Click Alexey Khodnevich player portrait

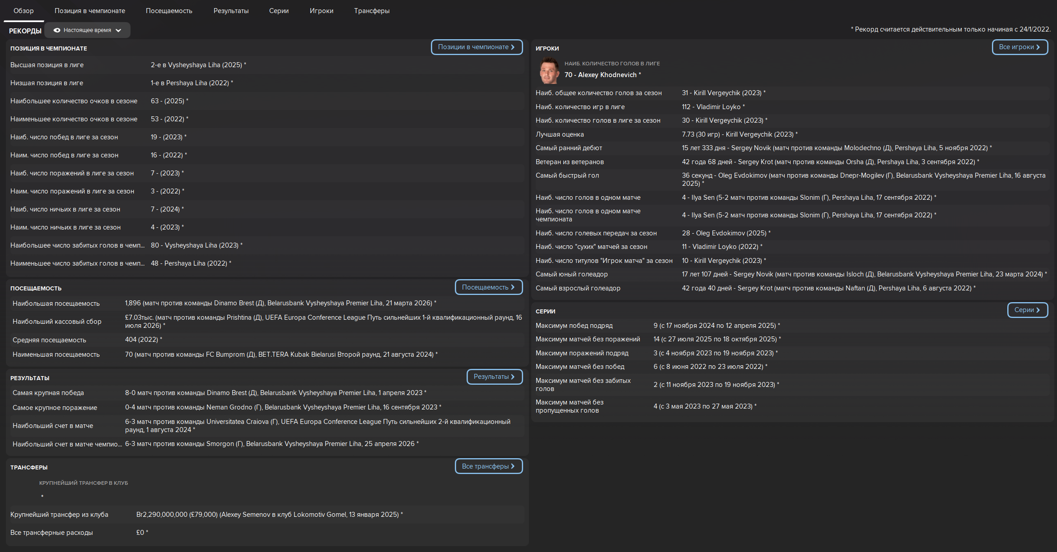(x=549, y=71)
